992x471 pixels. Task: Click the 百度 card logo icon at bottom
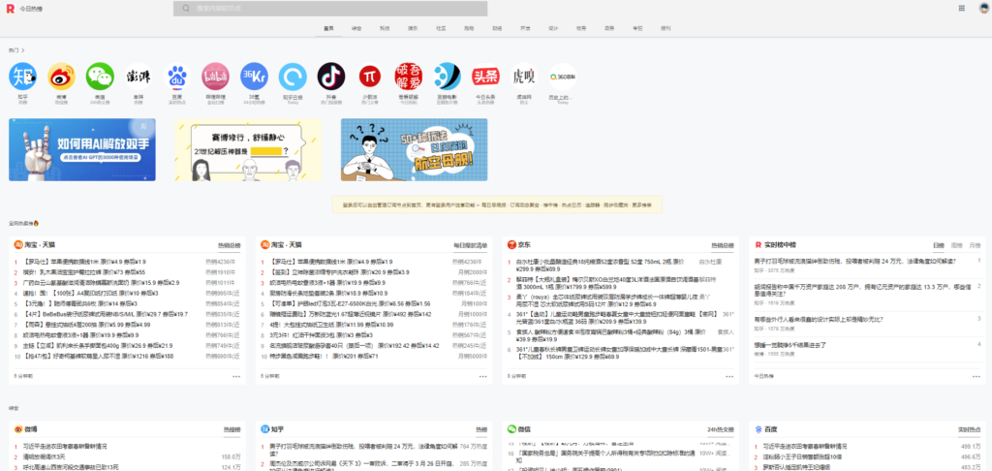click(x=759, y=429)
